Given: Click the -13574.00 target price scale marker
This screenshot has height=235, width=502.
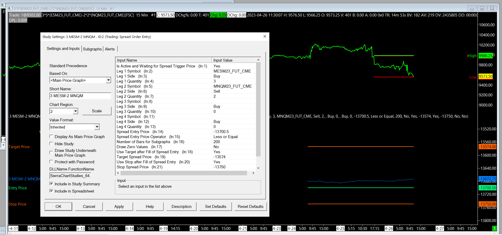Looking at the screenshot, I should (487, 147).
